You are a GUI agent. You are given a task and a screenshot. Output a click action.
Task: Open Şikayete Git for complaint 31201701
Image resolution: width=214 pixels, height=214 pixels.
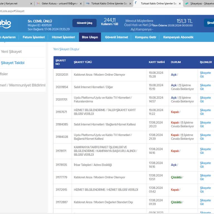[205, 99]
